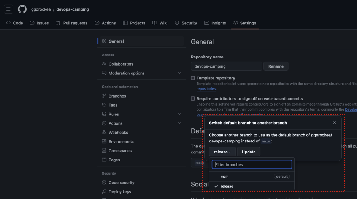Click the Rename button

click(276, 66)
